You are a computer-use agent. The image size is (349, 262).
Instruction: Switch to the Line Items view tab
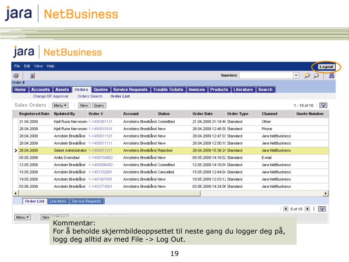coord(58,201)
